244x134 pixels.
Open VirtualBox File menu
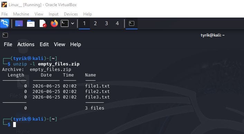coord(4,14)
